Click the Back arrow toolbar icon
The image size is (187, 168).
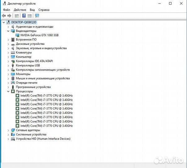pyautogui.click(x=4, y=16)
